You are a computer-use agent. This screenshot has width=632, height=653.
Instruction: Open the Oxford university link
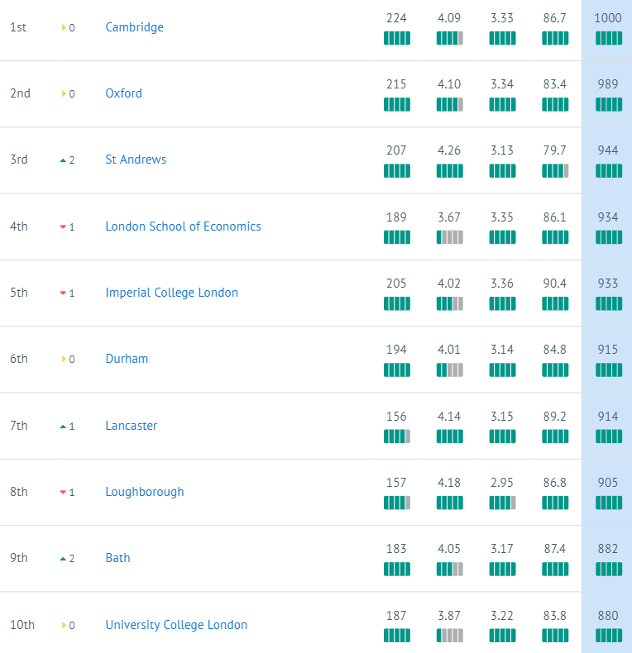coord(123,93)
